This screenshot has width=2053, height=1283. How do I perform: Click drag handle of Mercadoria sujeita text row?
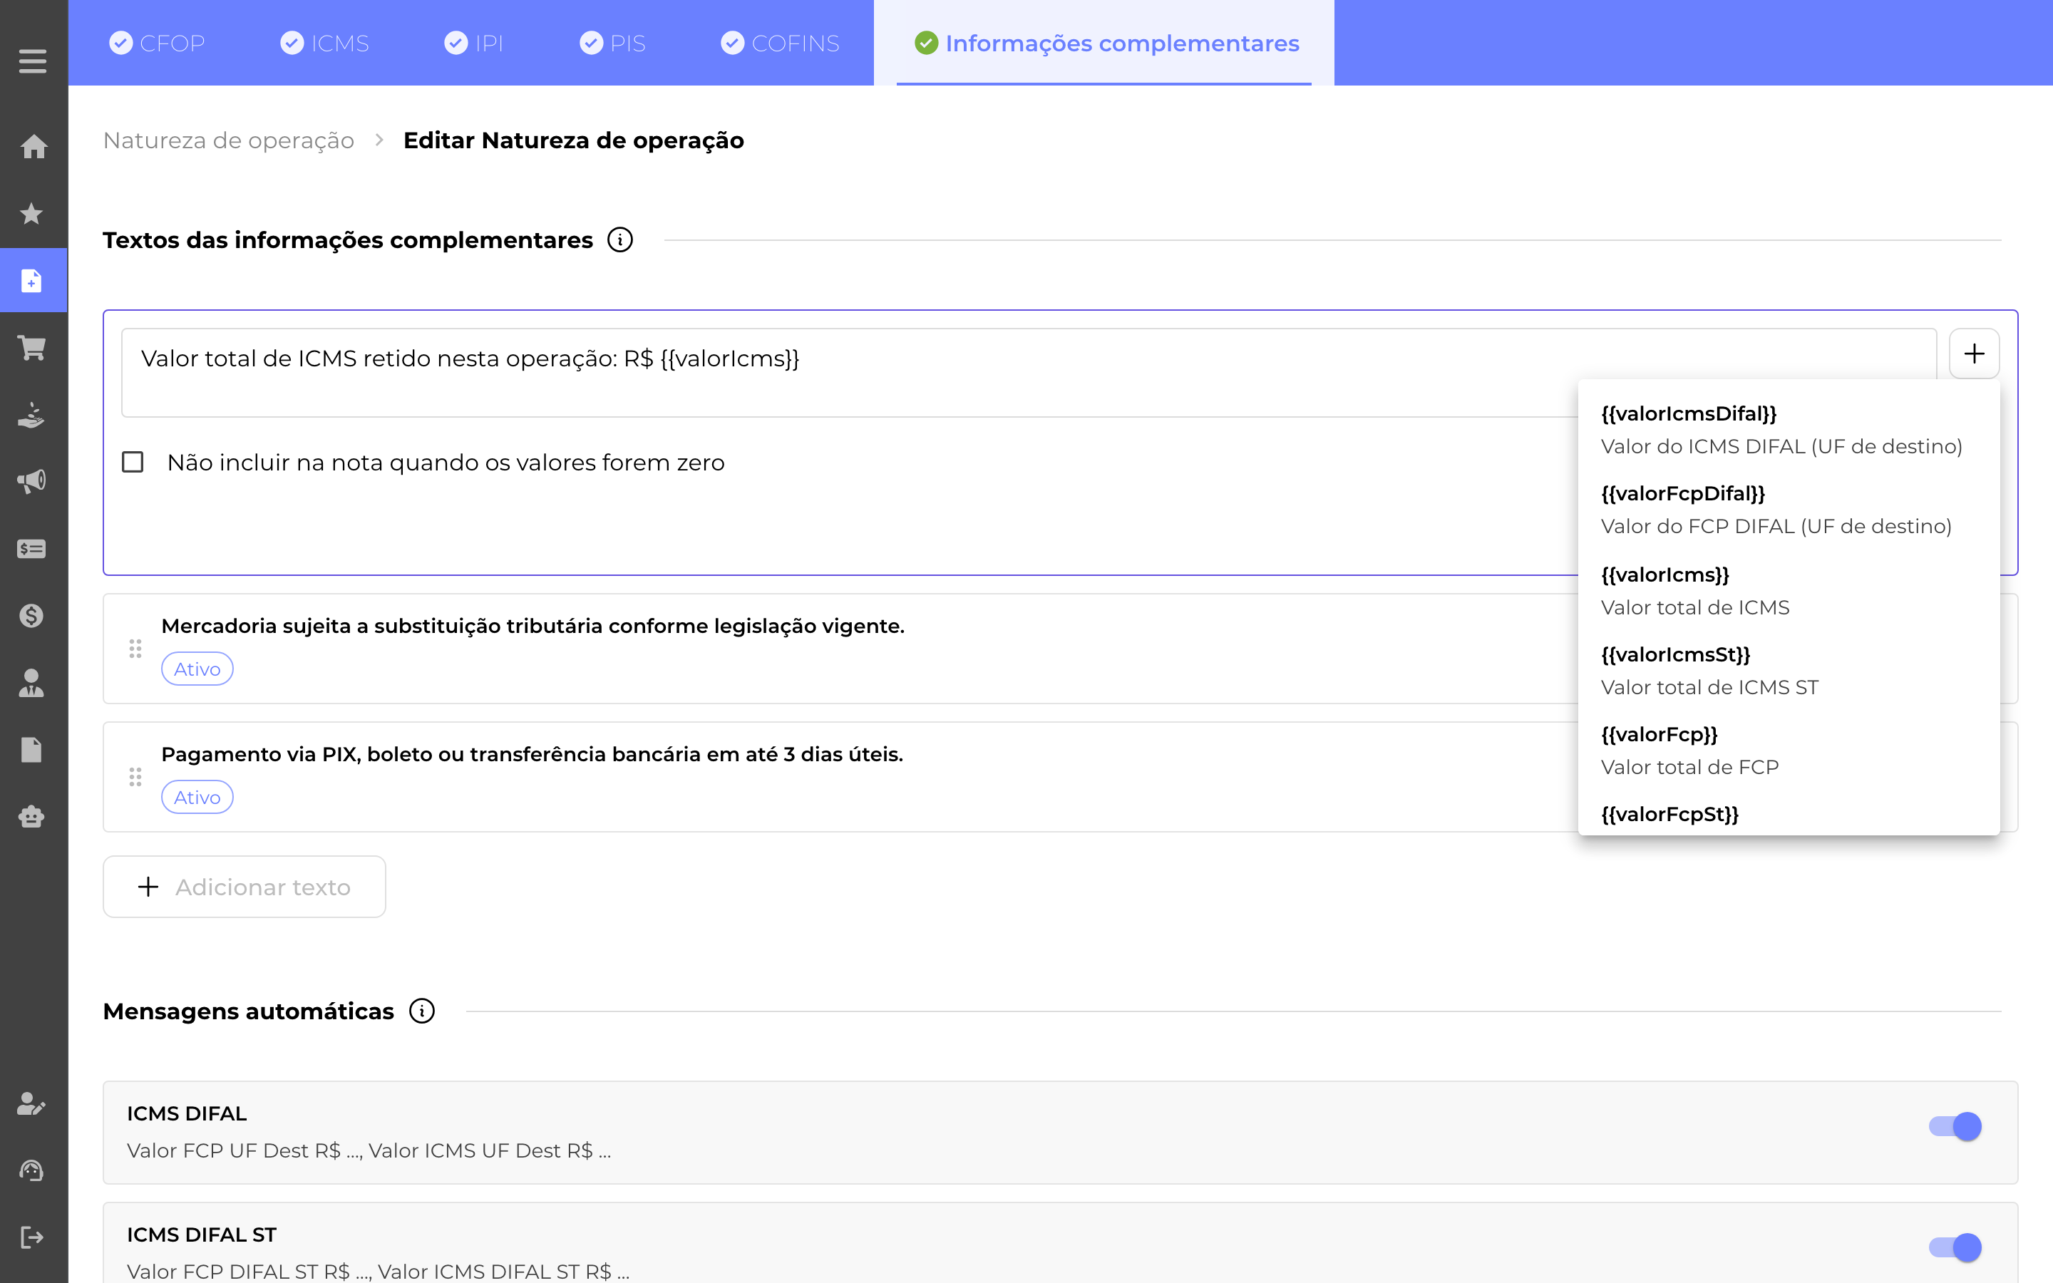[135, 649]
